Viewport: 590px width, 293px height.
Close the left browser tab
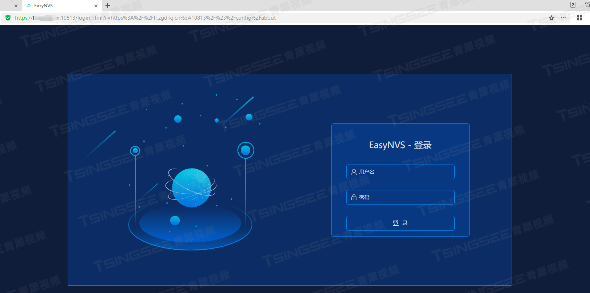[16, 6]
